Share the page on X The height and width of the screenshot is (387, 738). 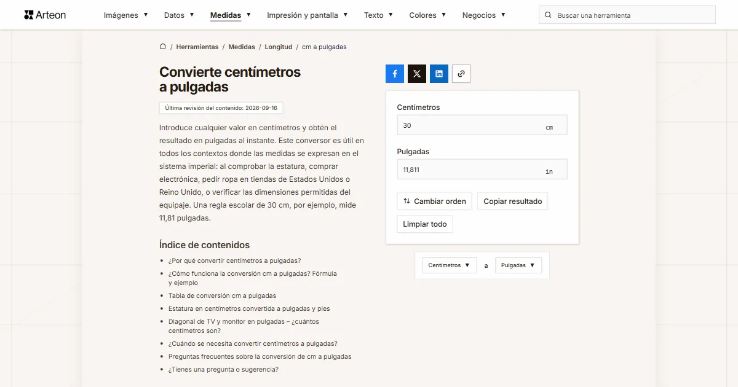[x=417, y=74]
